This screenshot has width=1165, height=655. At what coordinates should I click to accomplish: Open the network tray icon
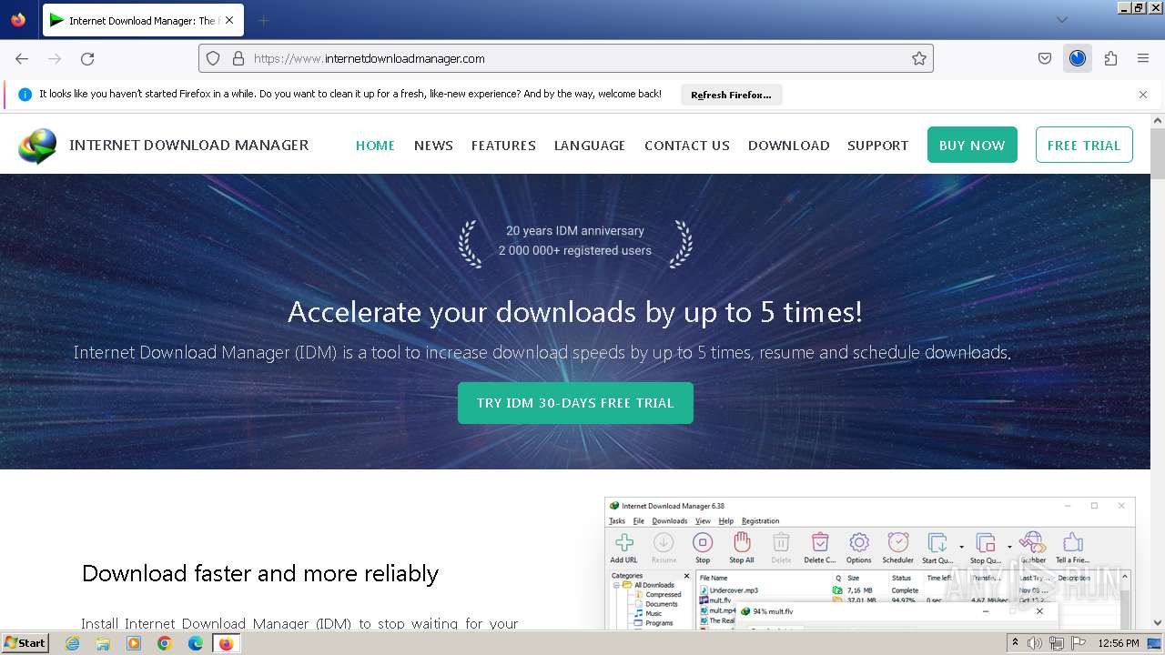click(1057, 643)
